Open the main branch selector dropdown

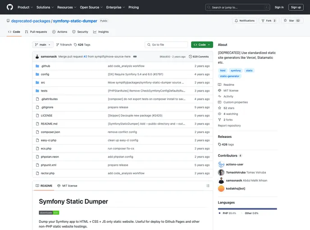(43, 45)
